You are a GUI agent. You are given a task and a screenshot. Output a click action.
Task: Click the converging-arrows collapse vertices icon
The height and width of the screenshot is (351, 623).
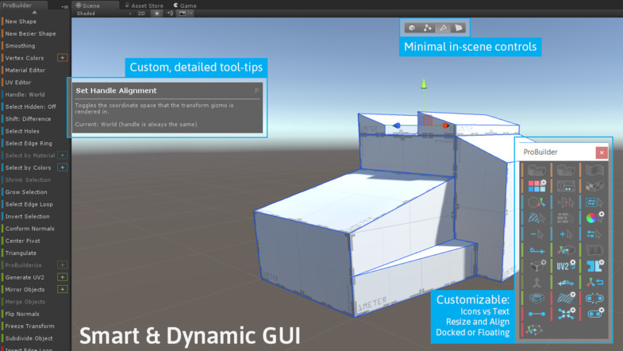point(566,314)
